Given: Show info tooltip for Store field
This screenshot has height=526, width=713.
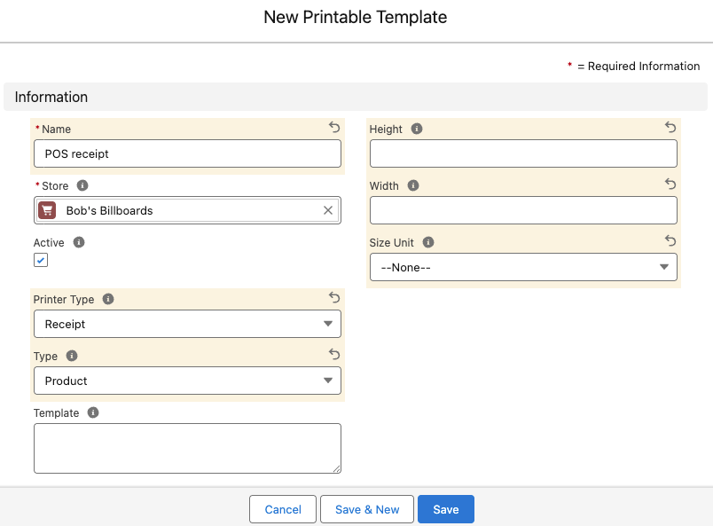Looking at the screenshot, I should coord(82,185).
